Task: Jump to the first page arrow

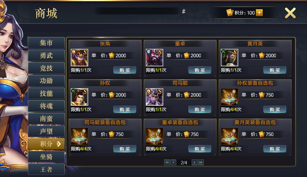Action: [167, 162]
